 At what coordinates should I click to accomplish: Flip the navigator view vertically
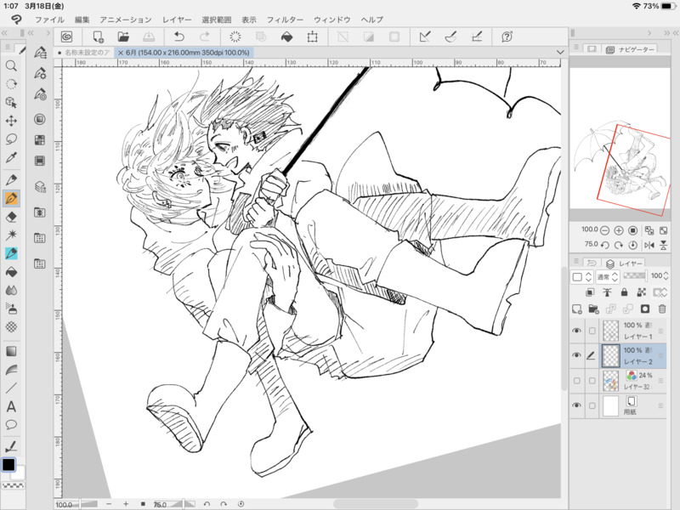tap(664, 245)
